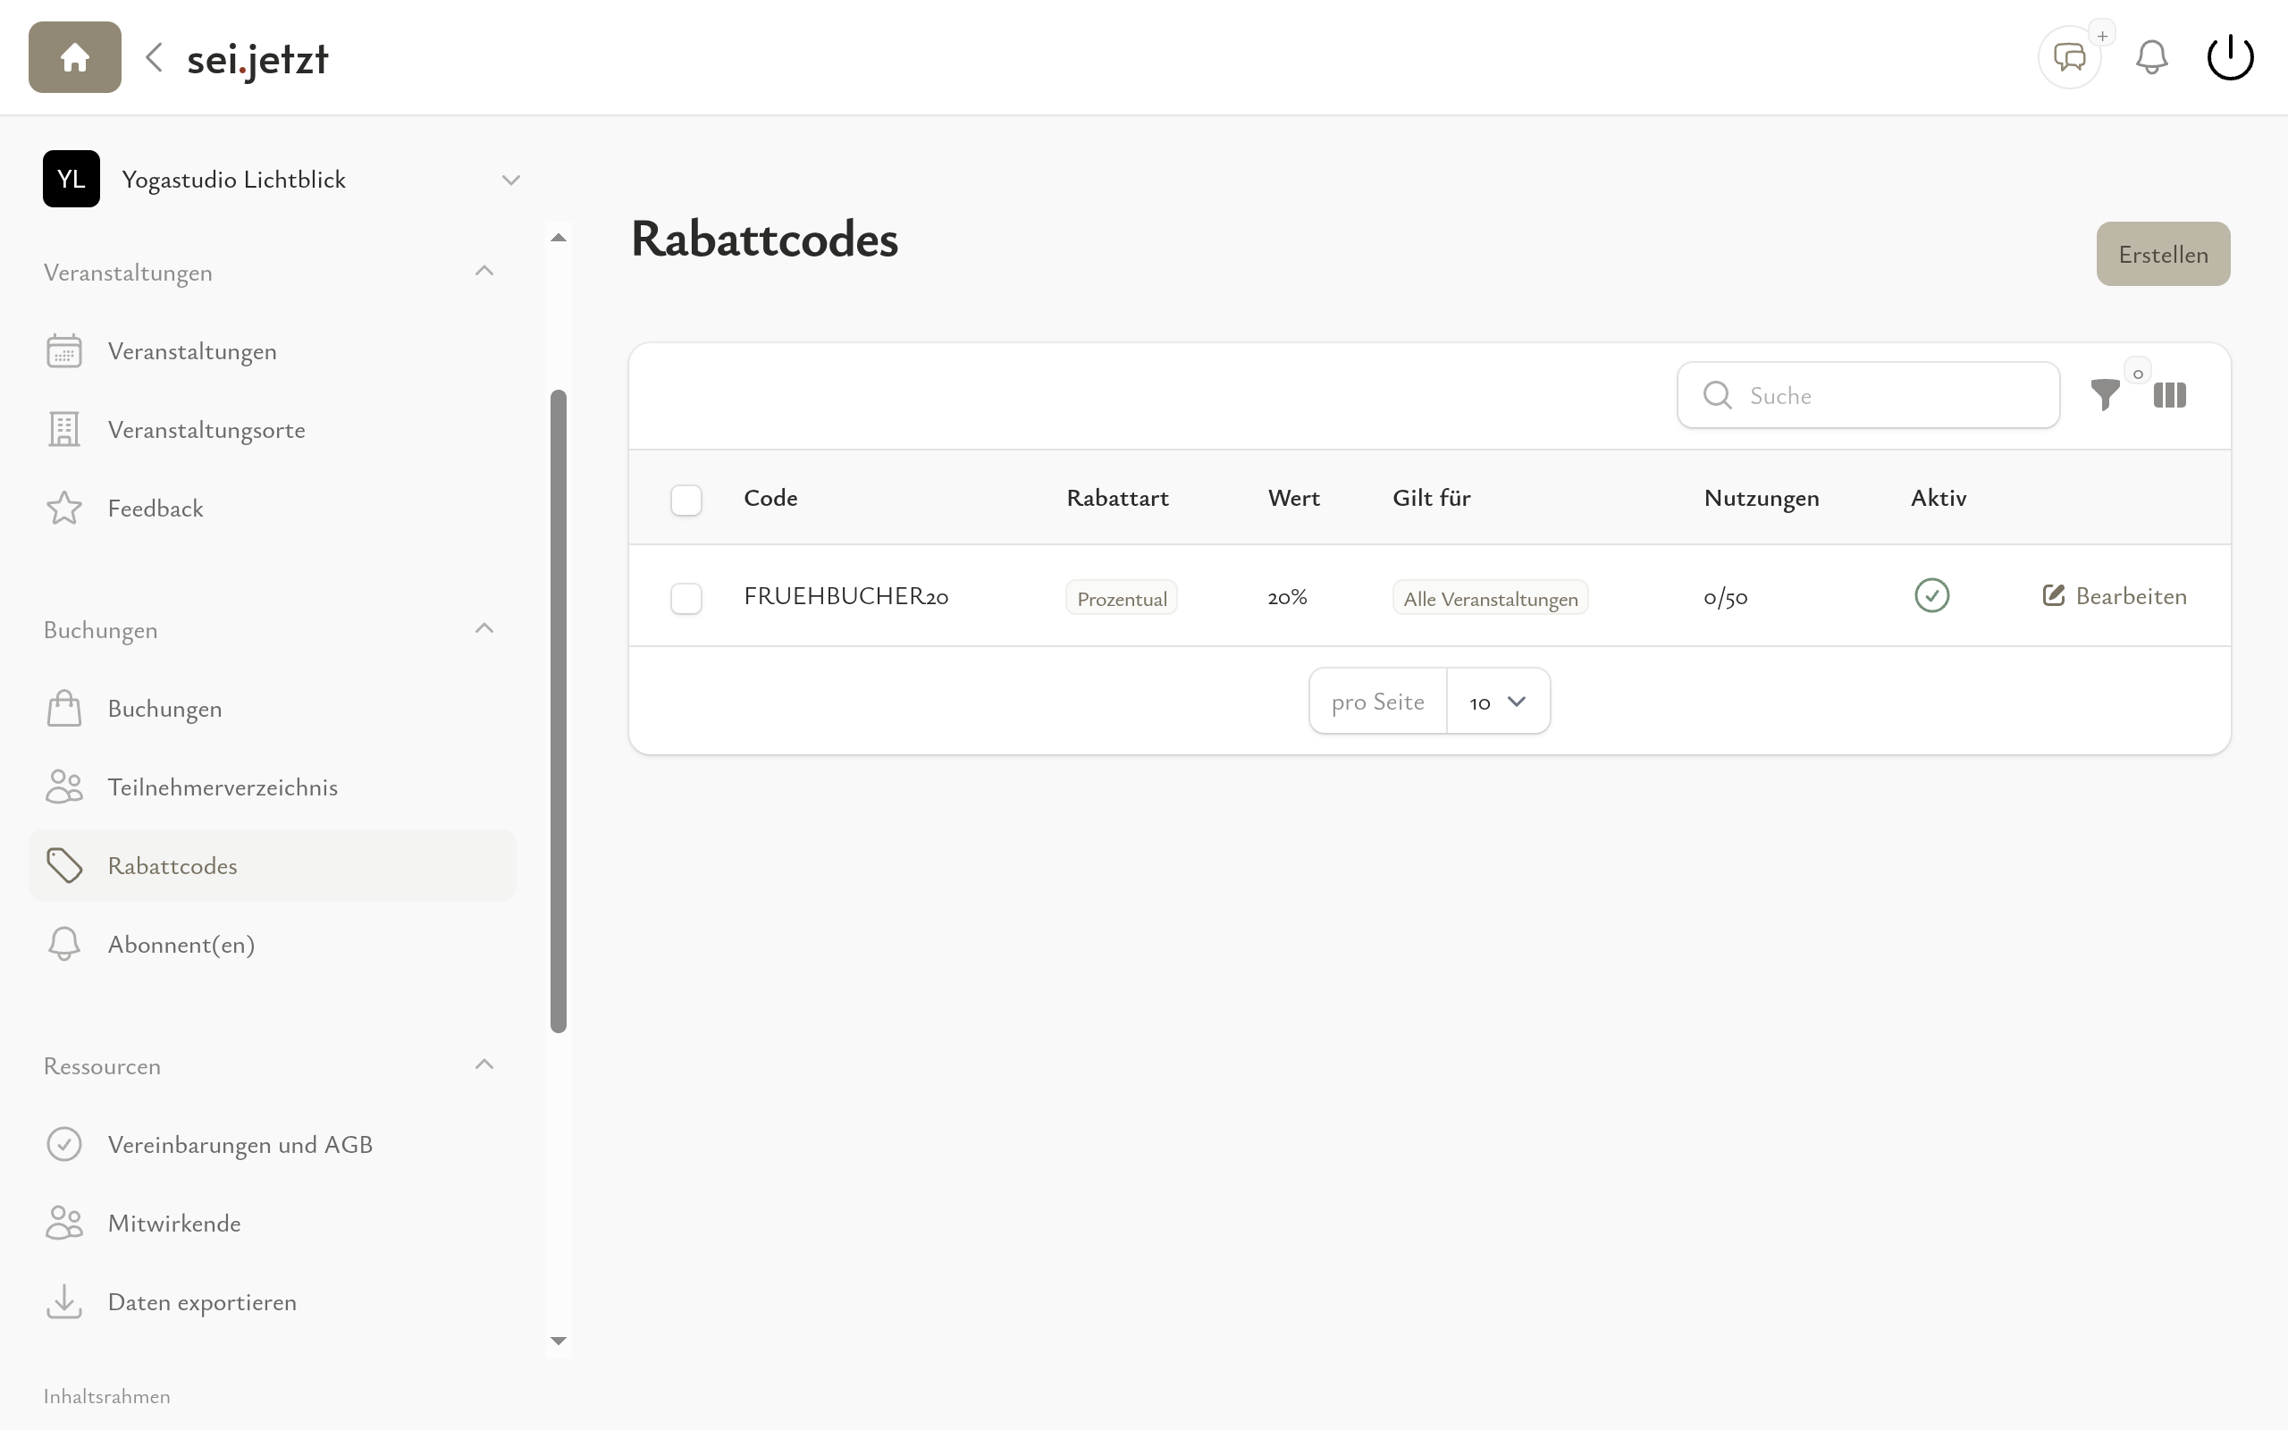The height and width of the screenshot is (1430, 2288).
Task: Open the notifications bell
Action: pyautogui.click(x=2151, y=58)
